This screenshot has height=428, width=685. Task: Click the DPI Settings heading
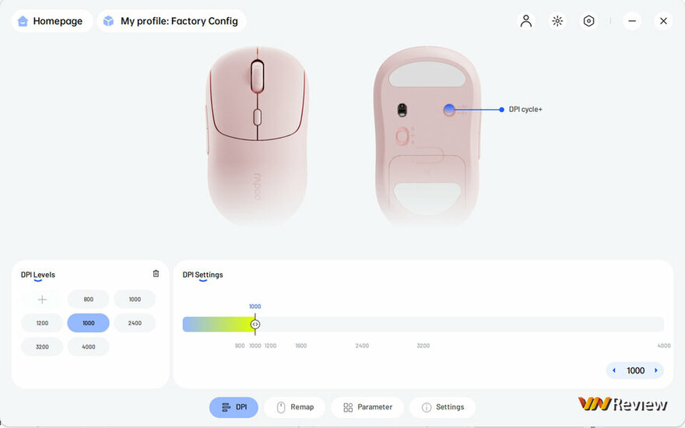click(x=202, y=275)
